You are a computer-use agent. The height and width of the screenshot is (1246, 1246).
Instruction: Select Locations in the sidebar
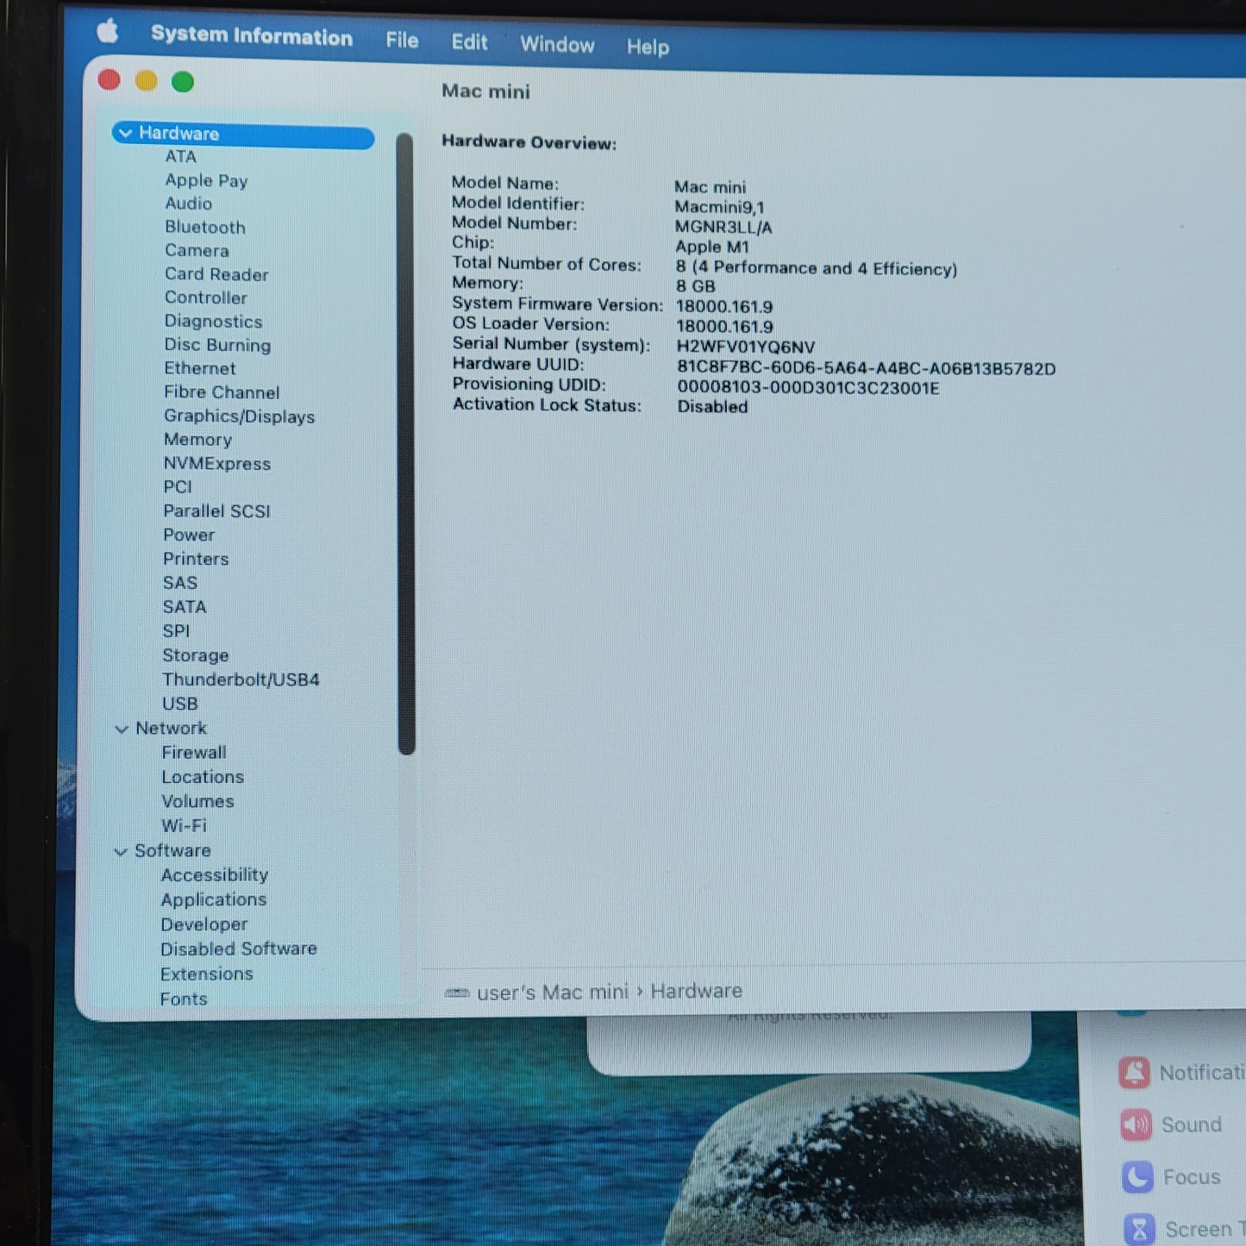(203, 777)
